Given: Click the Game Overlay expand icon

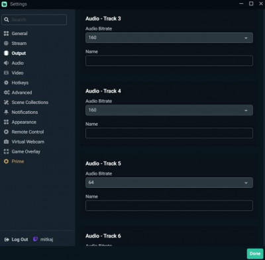Looking at the screenshot, I should pyautogui.click(x=6, y=152).
